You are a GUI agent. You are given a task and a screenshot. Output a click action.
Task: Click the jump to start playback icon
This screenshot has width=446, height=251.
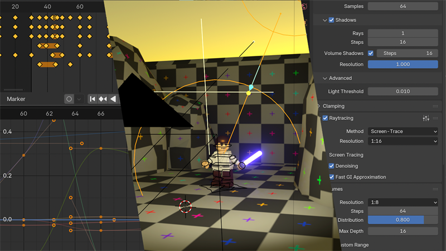pos(93,99)
